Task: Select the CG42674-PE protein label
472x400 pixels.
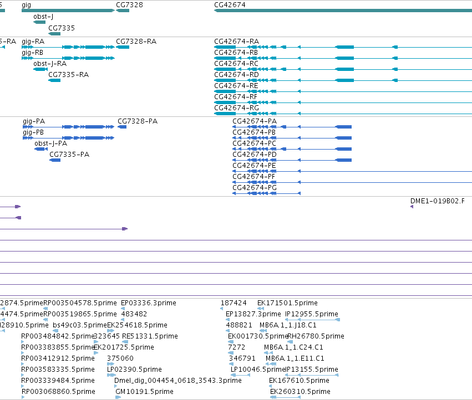Action: [254, 166]
